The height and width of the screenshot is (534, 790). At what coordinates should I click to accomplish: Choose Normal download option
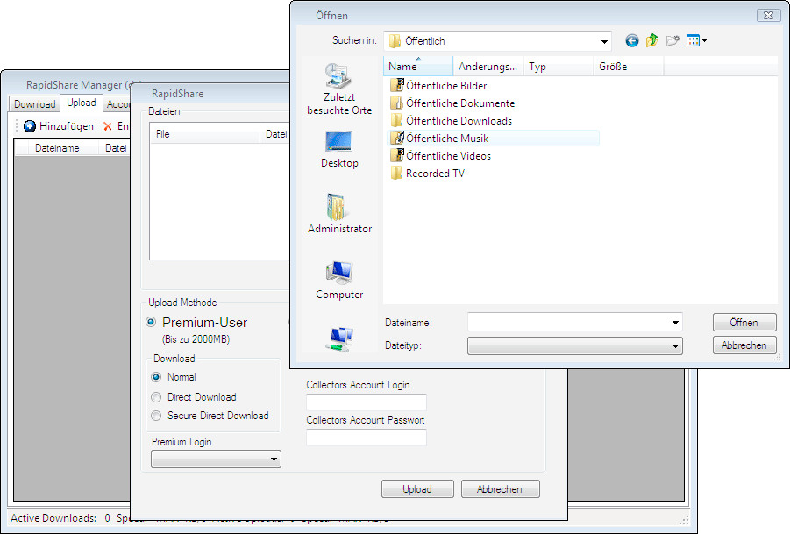156,377
